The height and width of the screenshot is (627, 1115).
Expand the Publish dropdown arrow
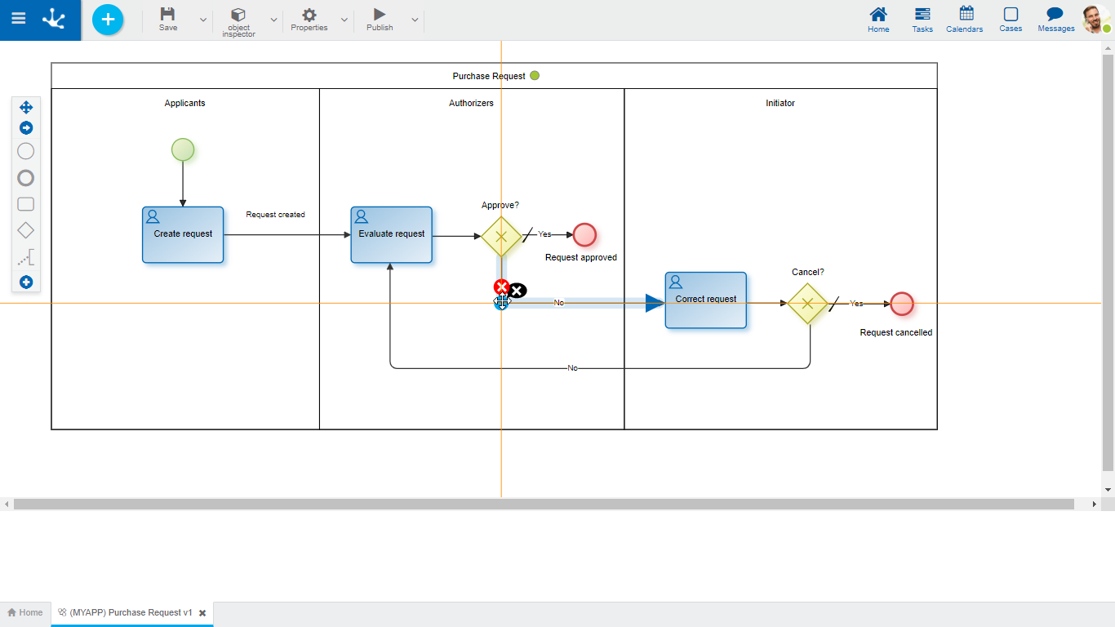(415, 20)
